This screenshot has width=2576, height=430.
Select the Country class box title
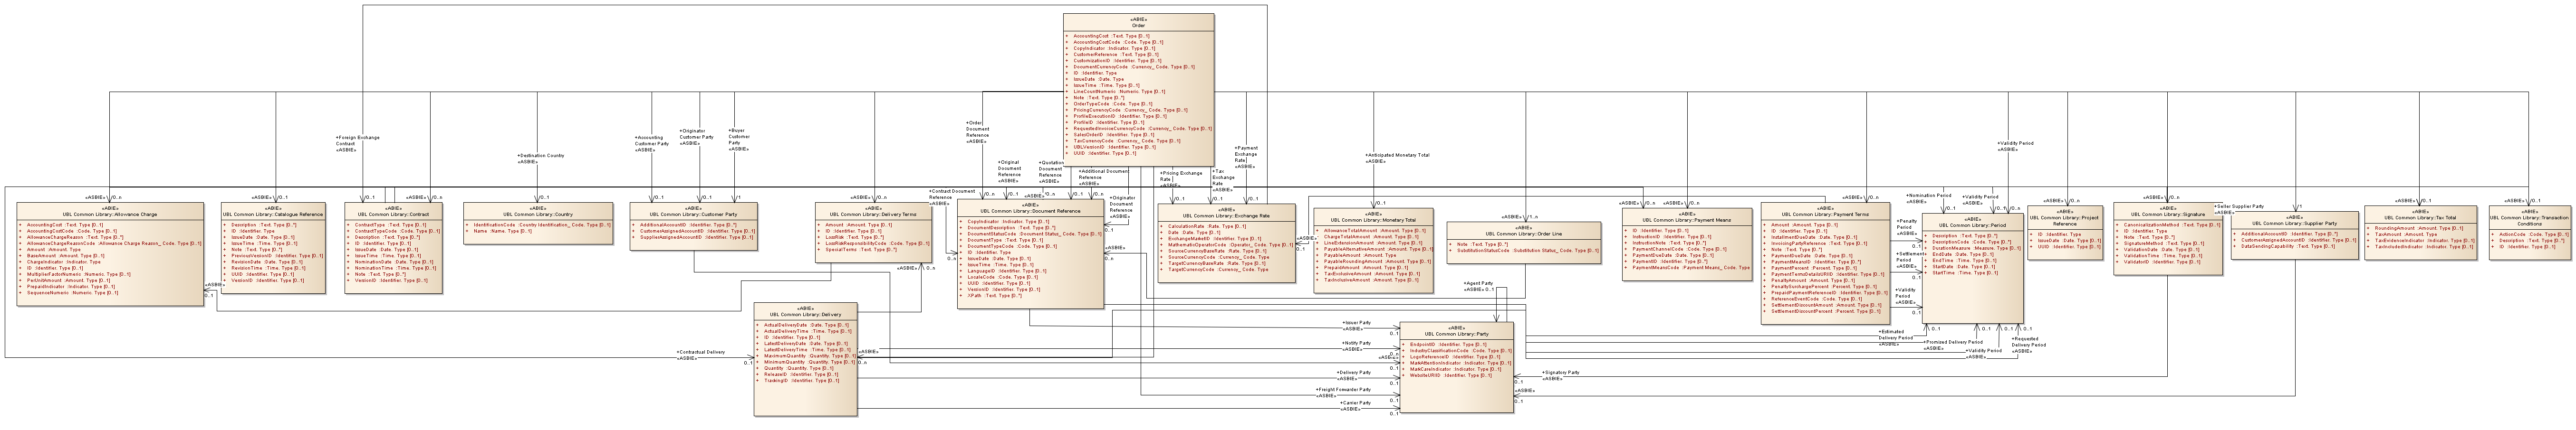pos(537,214)
